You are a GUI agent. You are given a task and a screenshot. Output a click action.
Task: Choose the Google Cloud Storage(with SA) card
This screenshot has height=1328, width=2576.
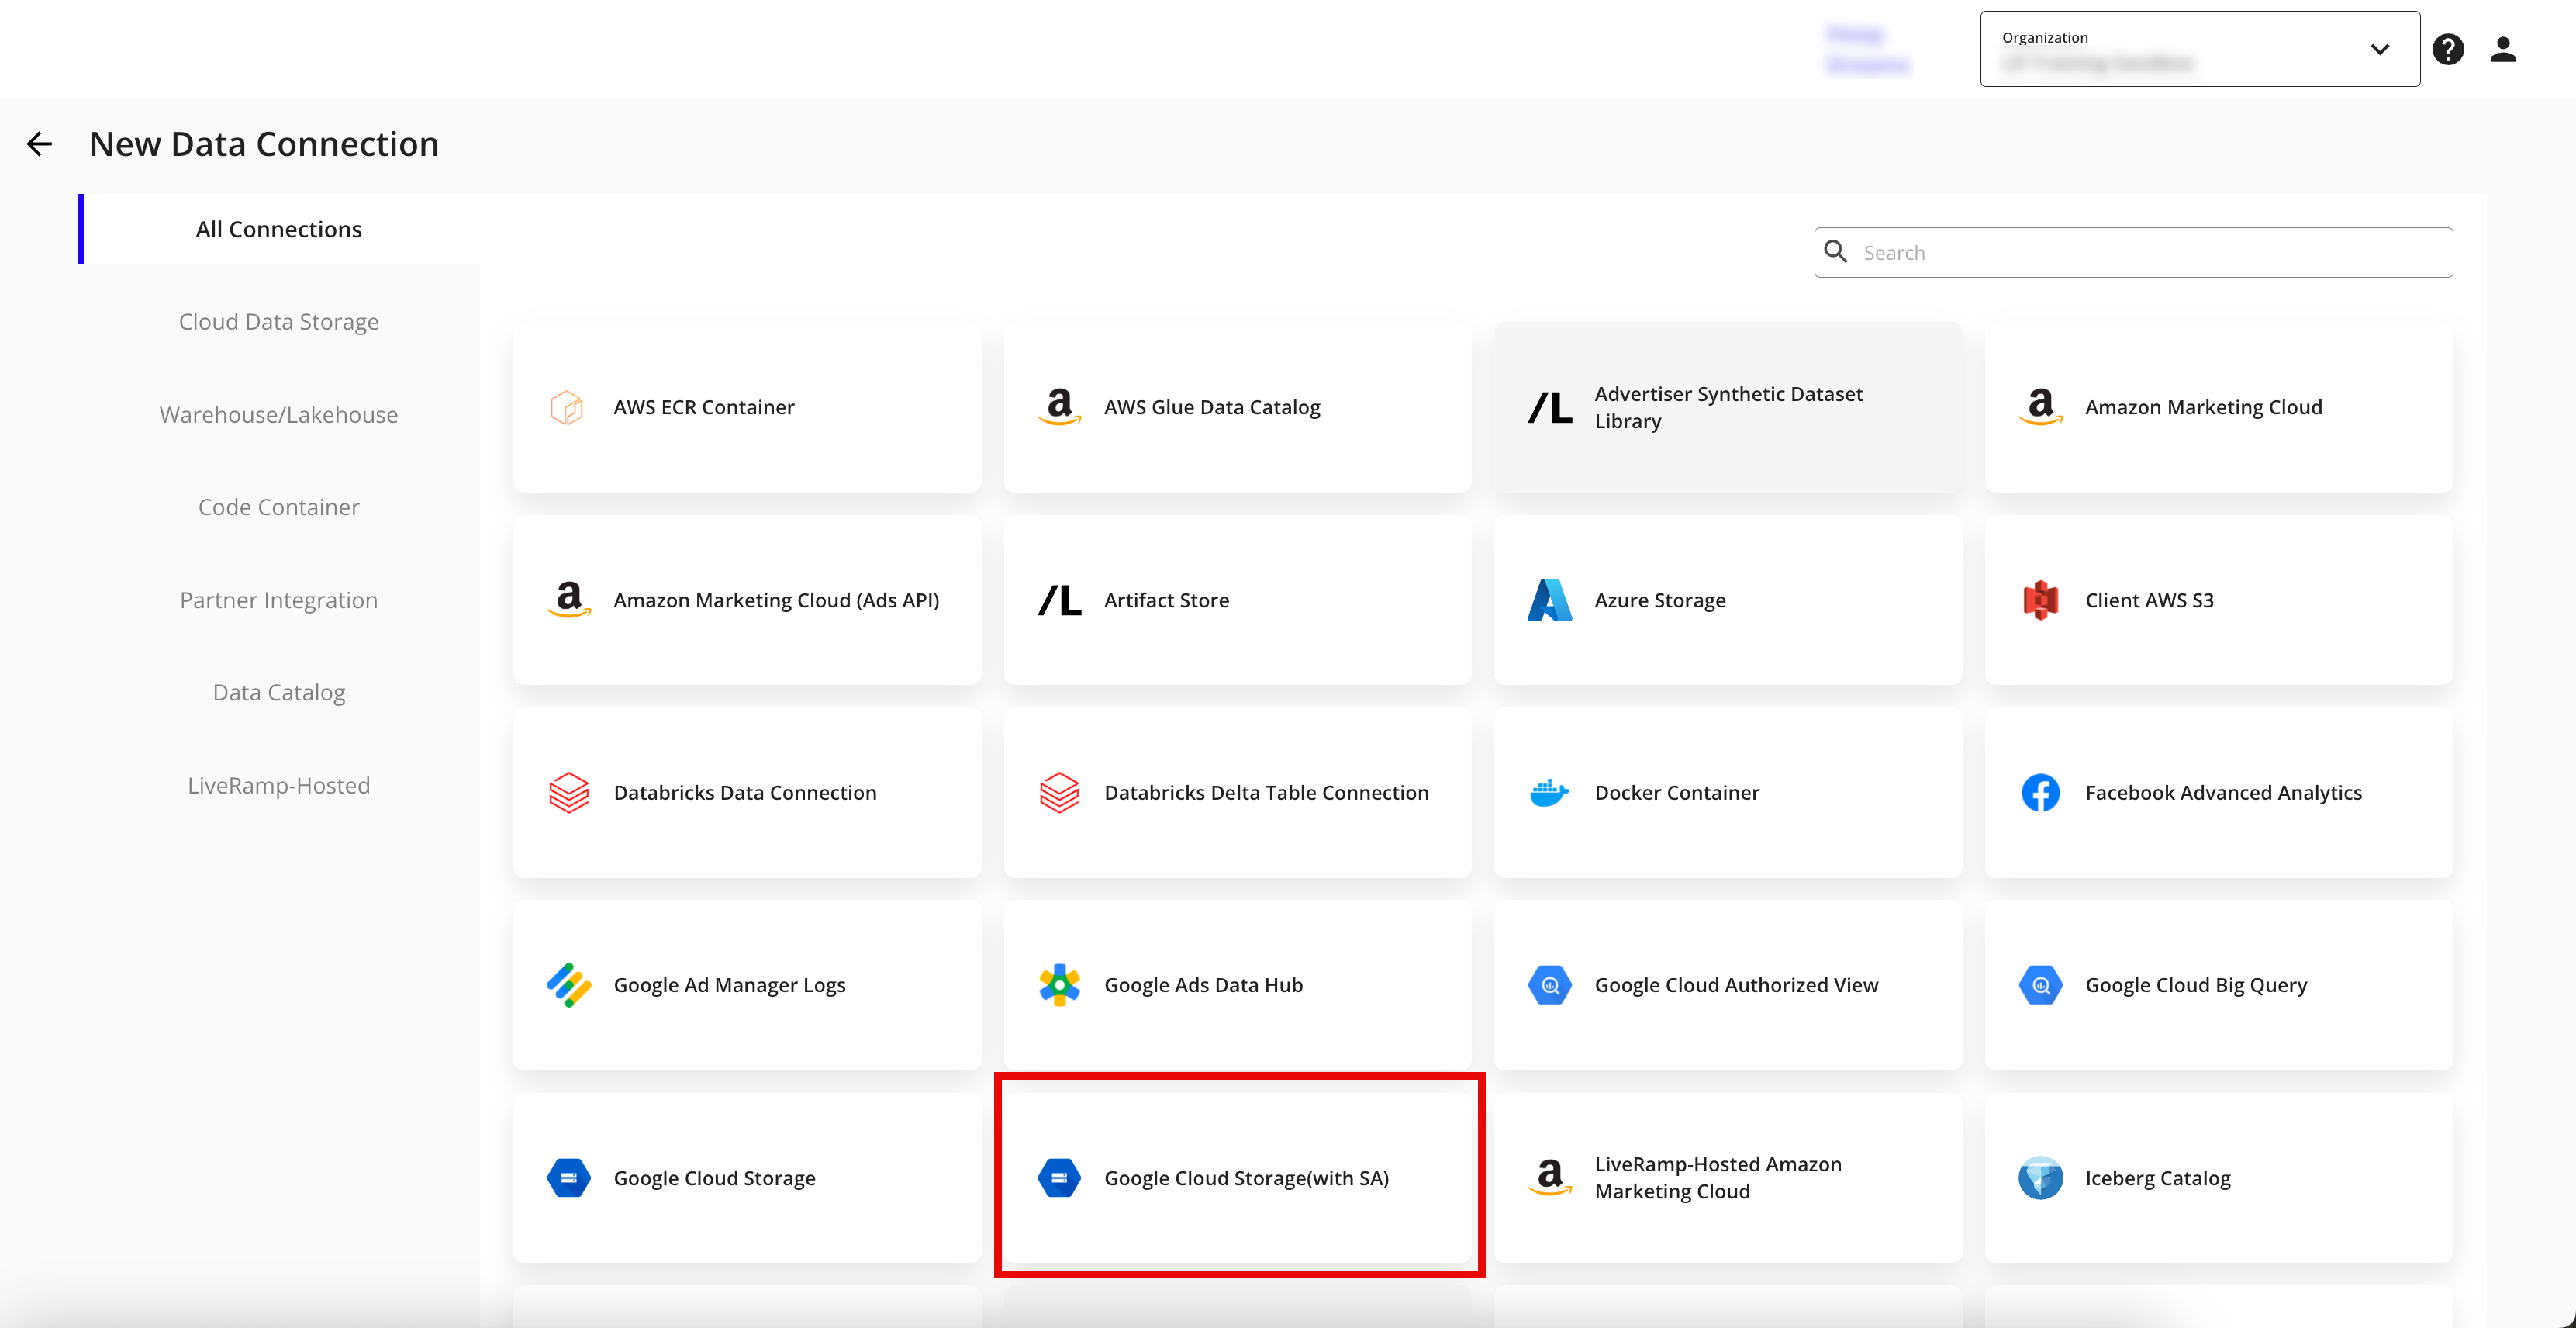(1238, 1178)
